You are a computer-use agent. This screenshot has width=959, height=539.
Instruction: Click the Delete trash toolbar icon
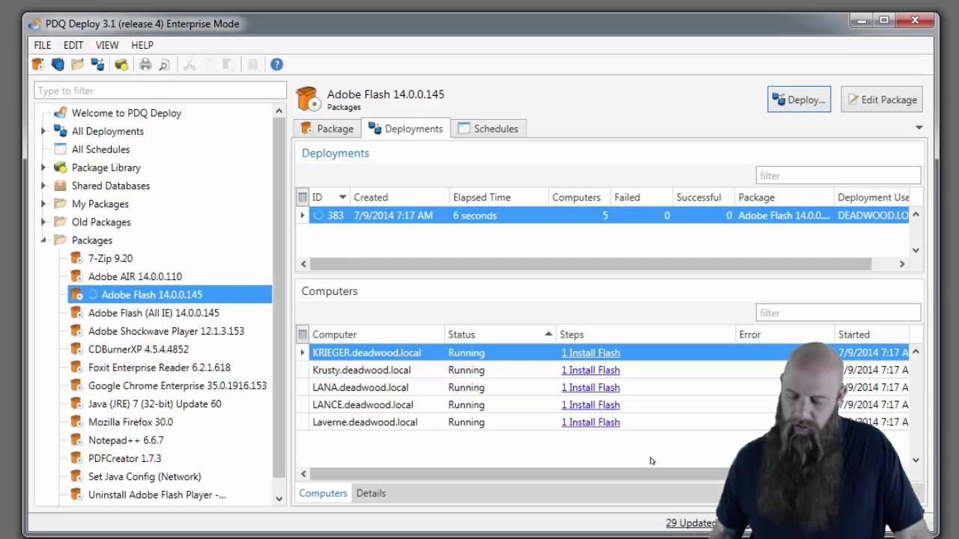[x=252, y=64]
